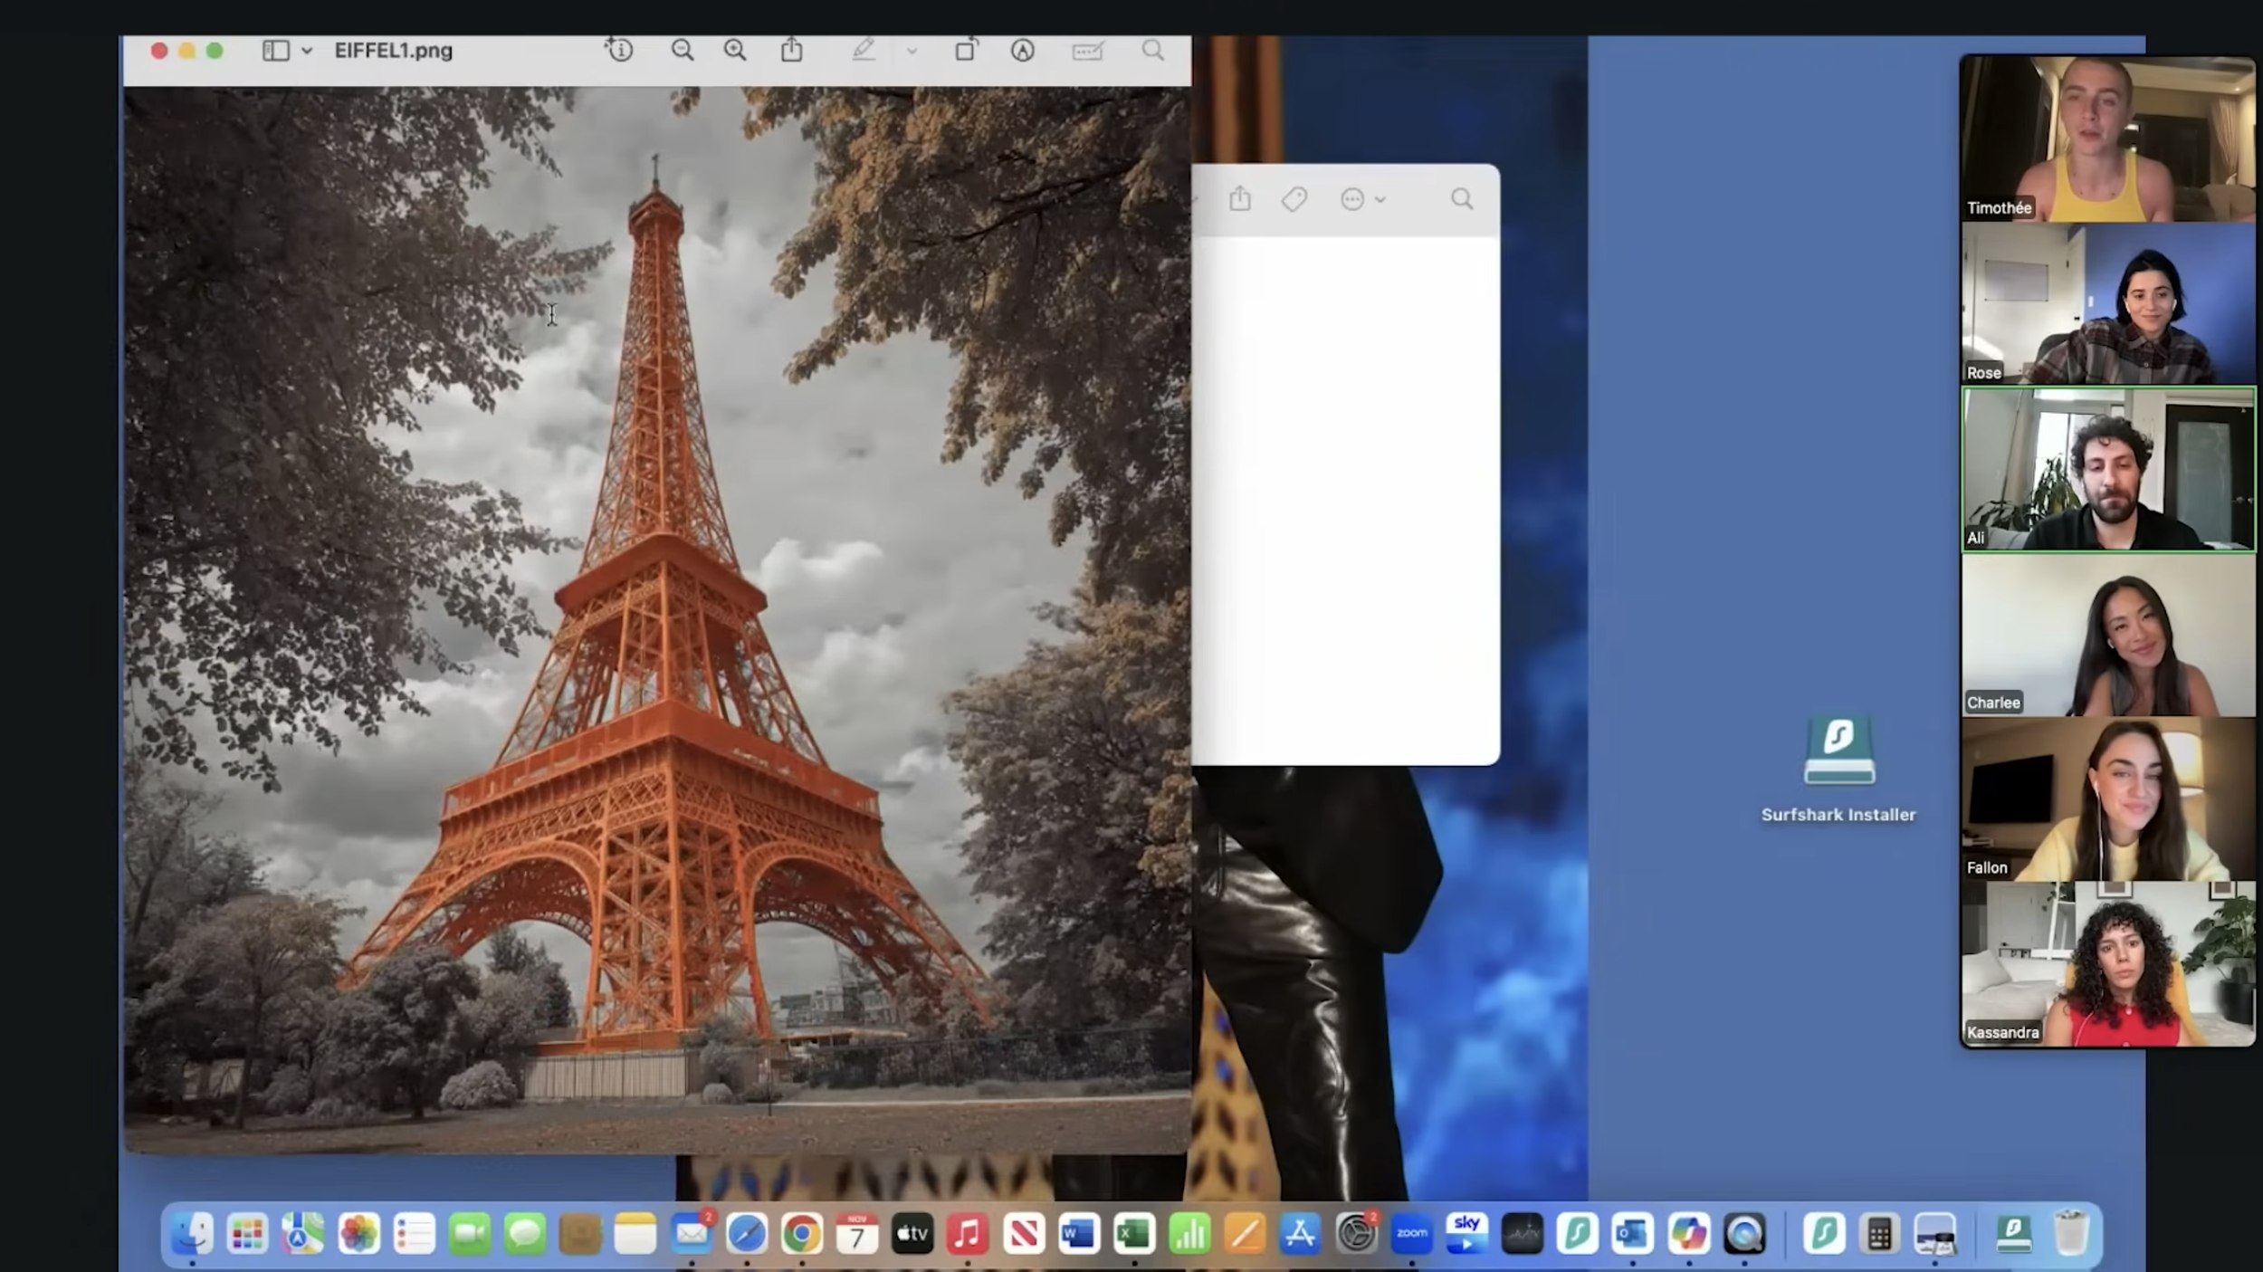Open Zoom from the Dock
The height and width of the screenshot is (1272, 2263).
click(1411, 1234)
